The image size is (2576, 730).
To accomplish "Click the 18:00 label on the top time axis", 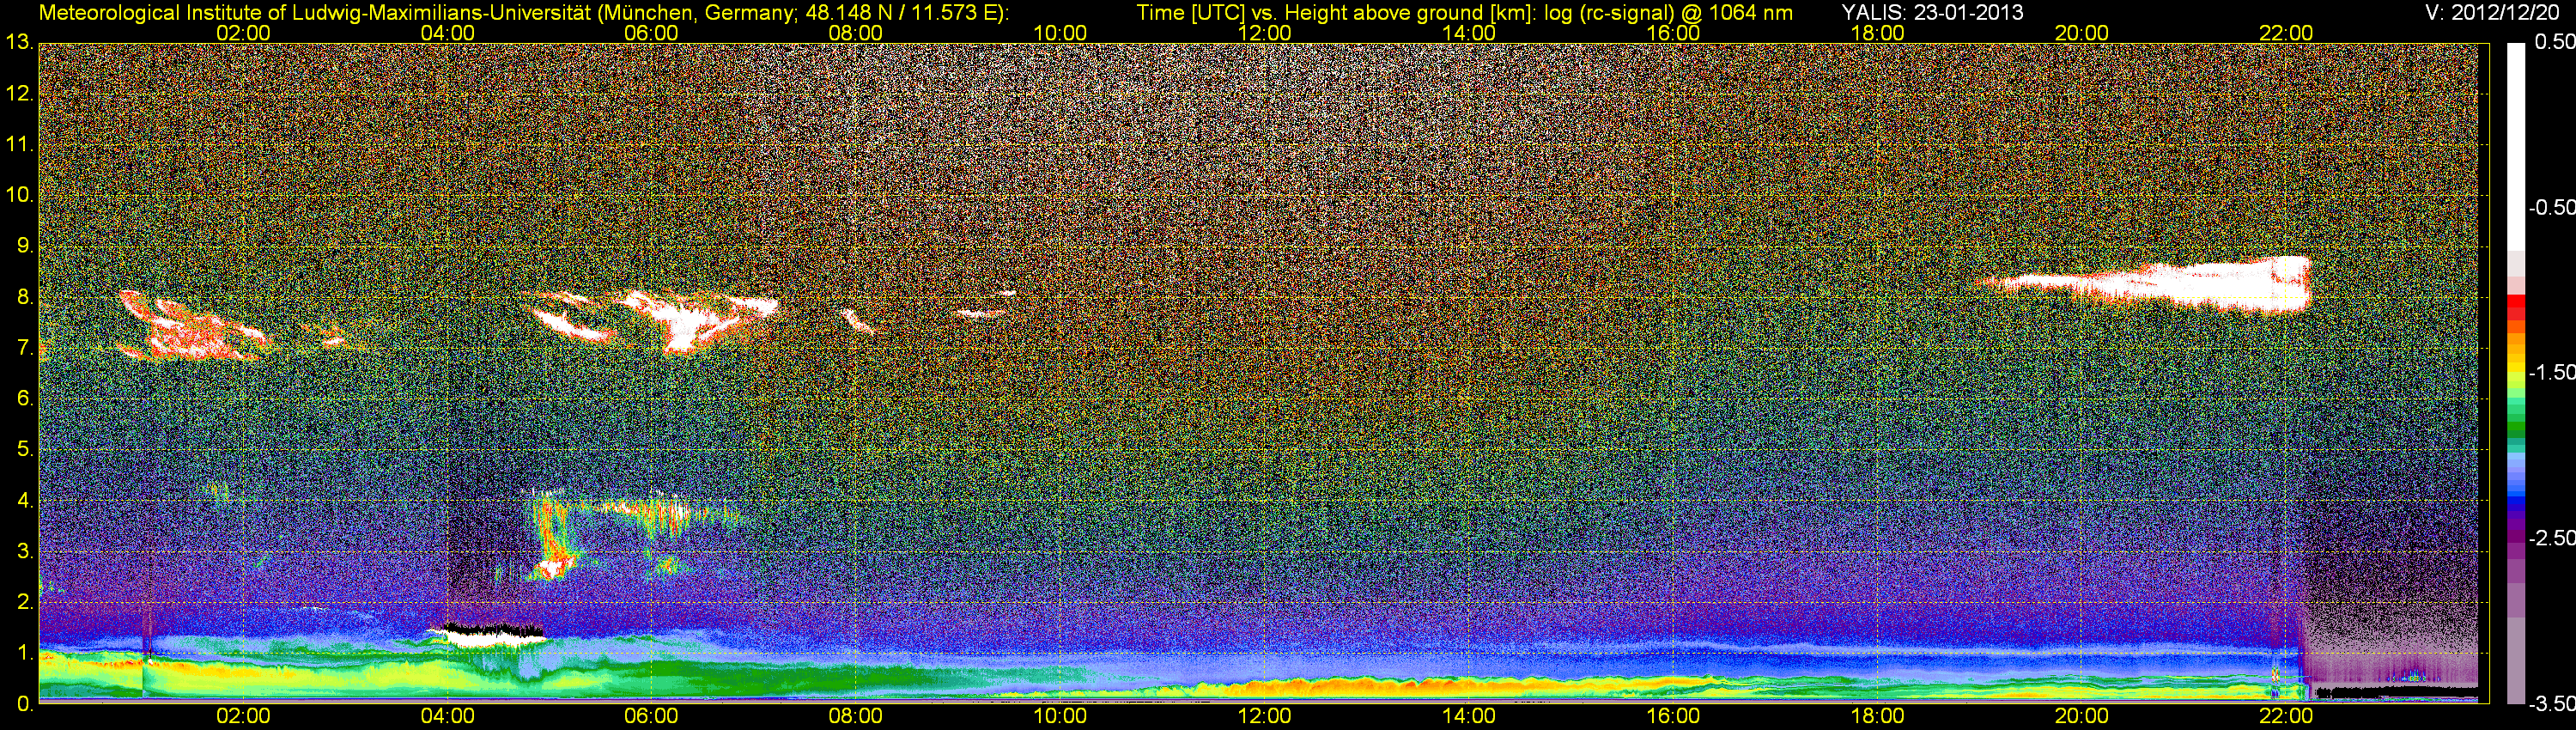I will [1877, 33].
